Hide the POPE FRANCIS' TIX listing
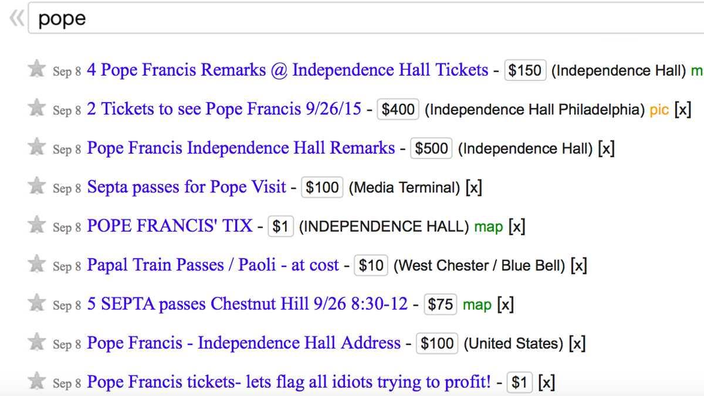704x396 pixels. 516,226
